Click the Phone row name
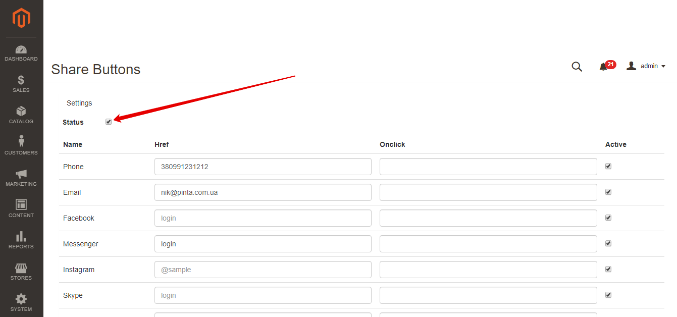 pos(73,167)
